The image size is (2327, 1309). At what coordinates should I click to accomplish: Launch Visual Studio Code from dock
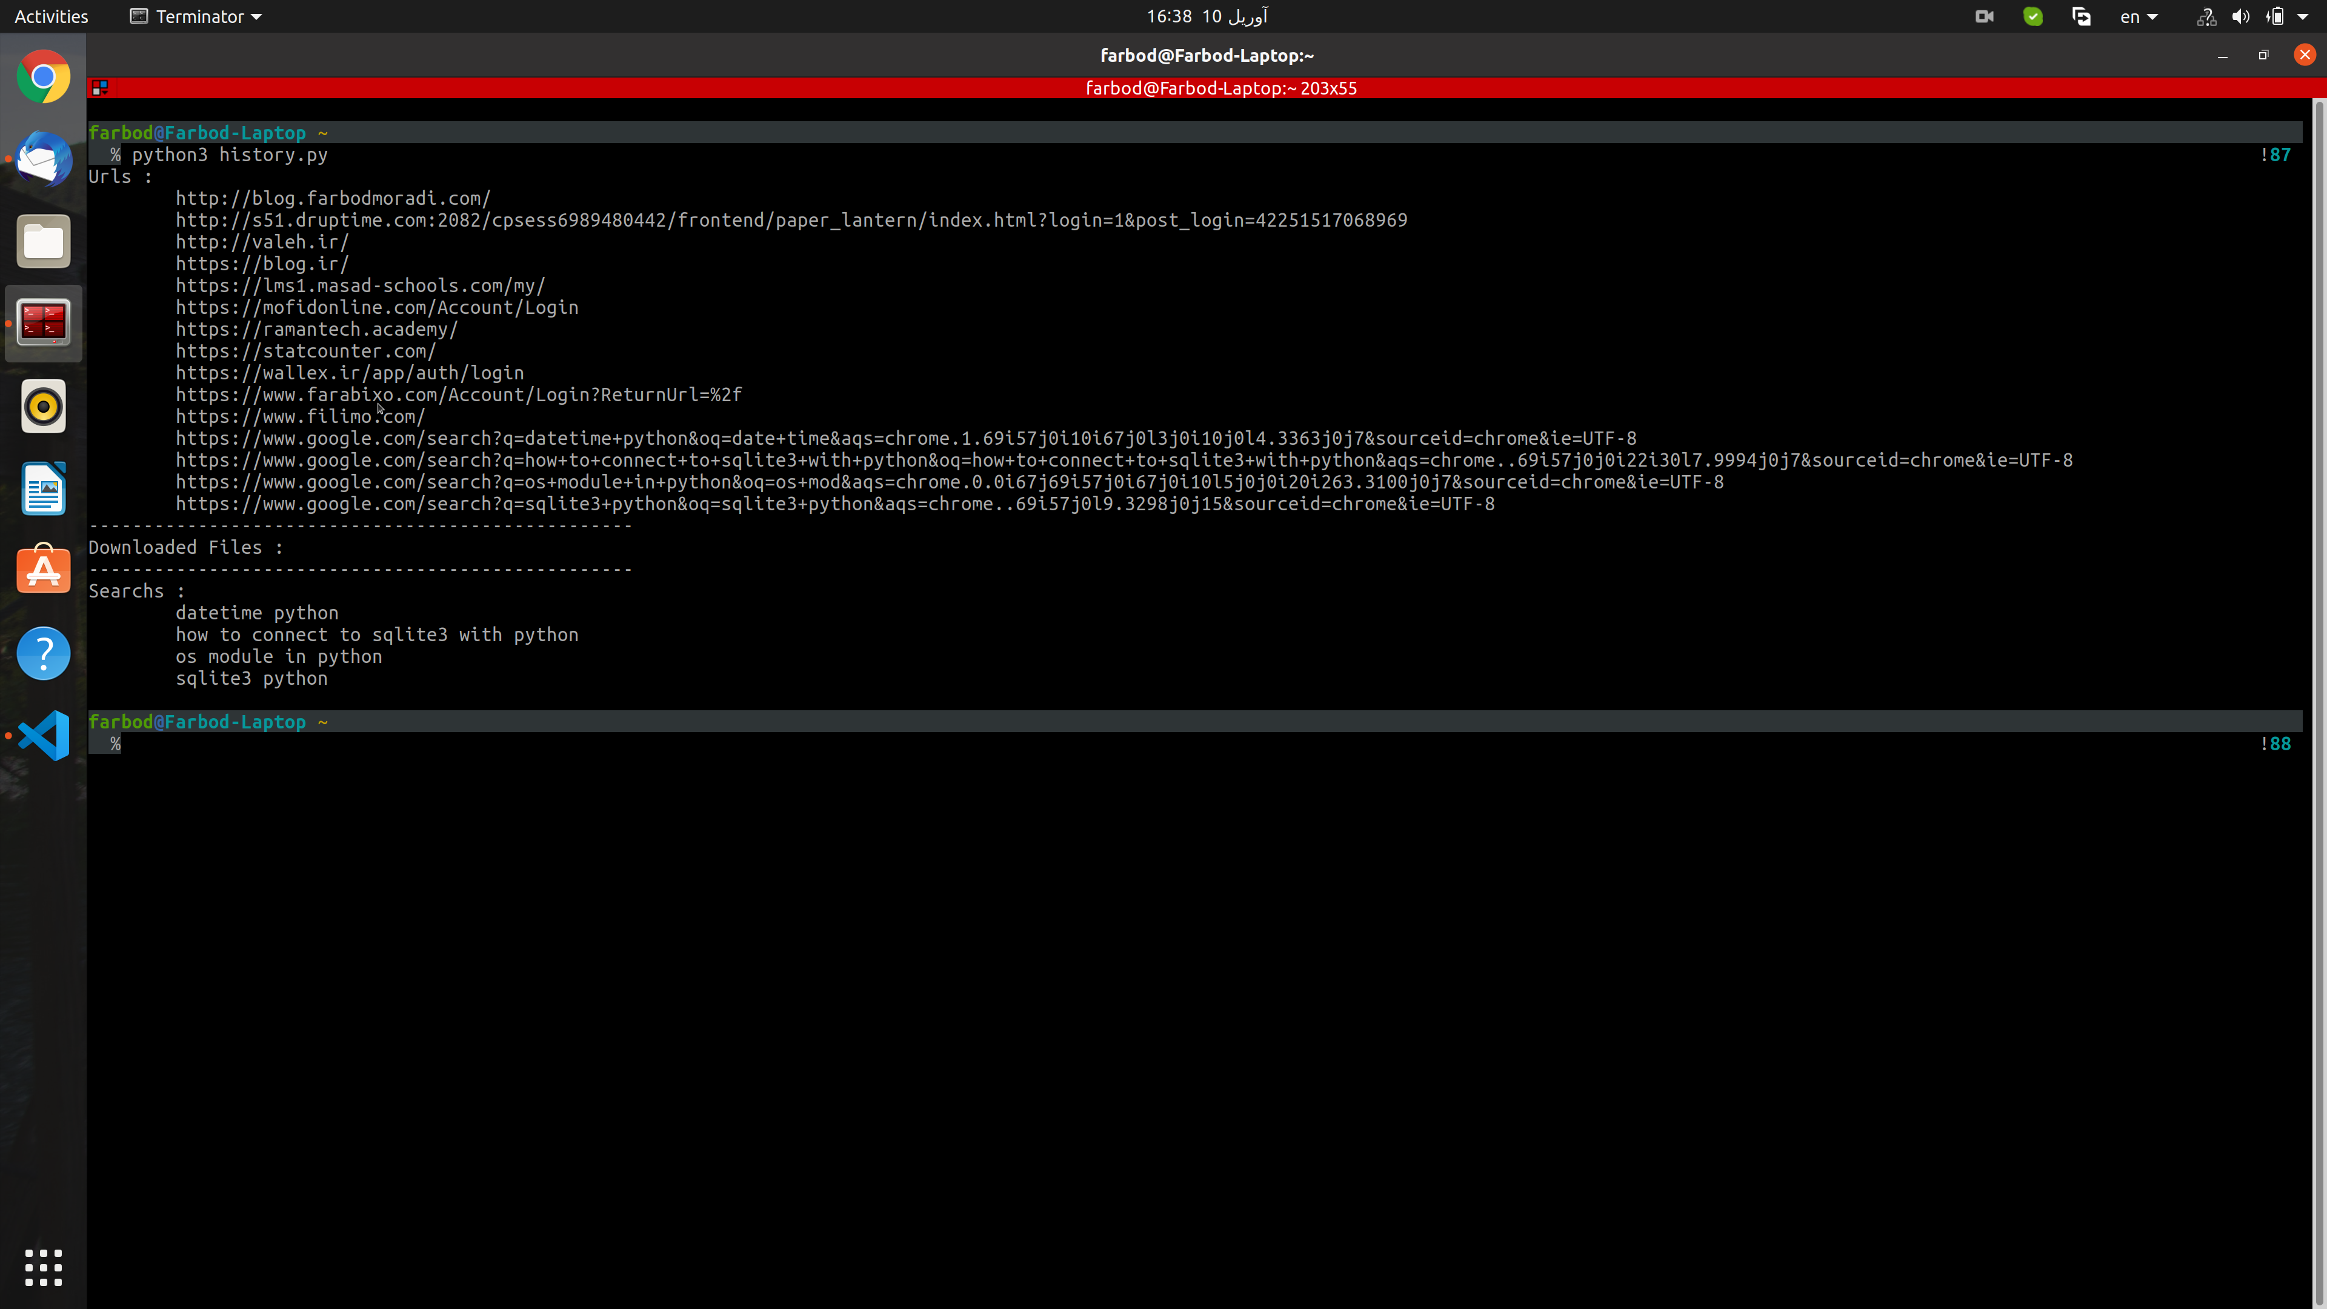(44, 735)
